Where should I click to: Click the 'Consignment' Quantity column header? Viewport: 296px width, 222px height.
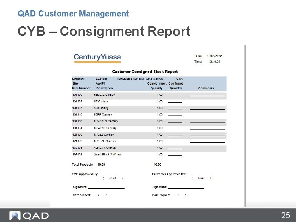(157, 83)
